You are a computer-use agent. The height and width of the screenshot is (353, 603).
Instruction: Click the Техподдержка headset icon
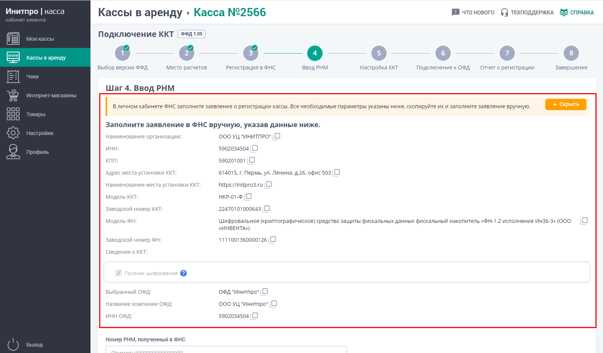tap(504, 12)
